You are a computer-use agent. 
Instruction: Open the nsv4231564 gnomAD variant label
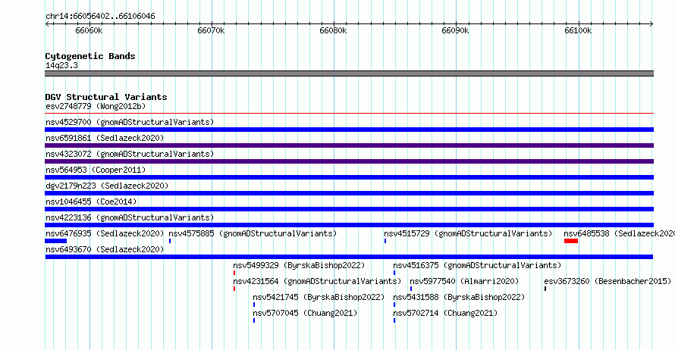[317, 281]
